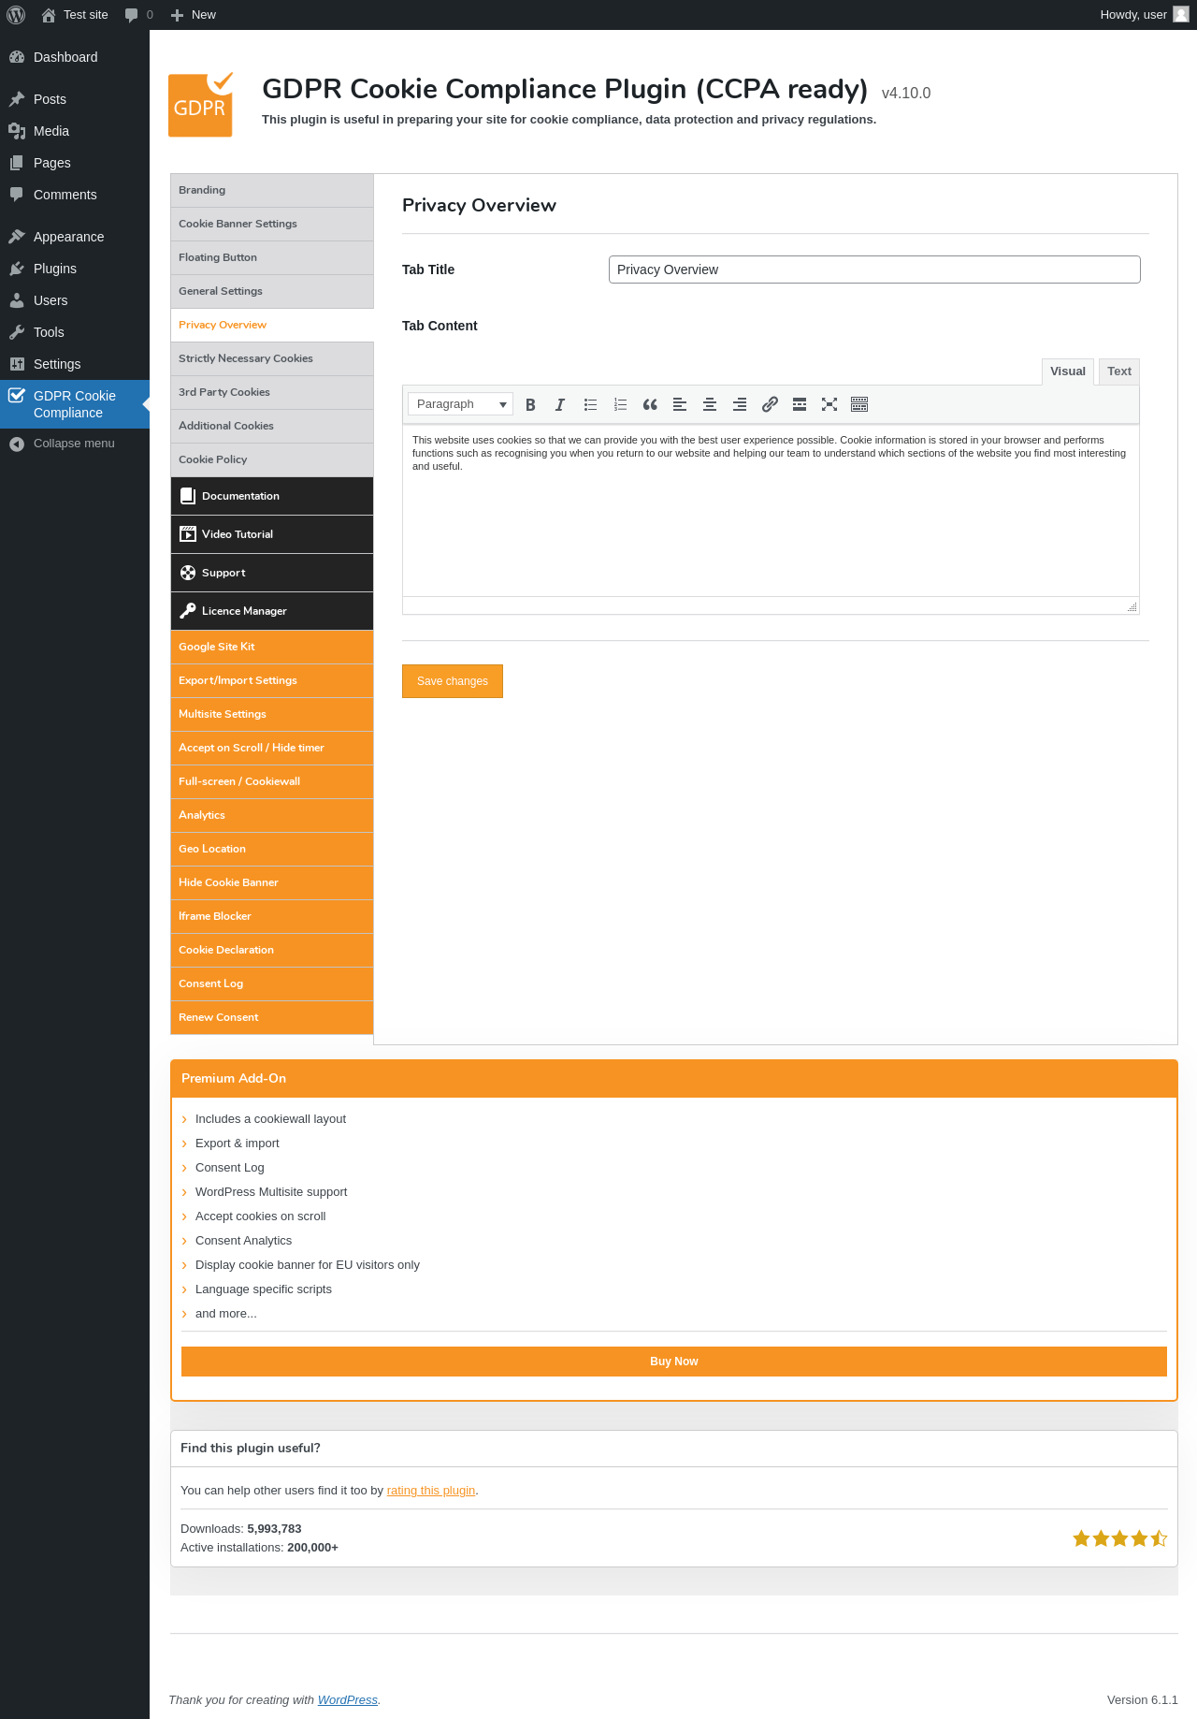1197x1719 pixels.
Task: Open Export/Import Settings premium tab
Action: [272, 680]
